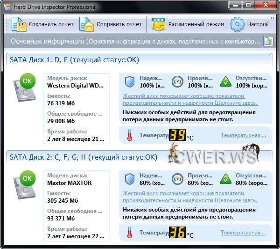Click the Отправить отчет label

click(x=119, y=24)
